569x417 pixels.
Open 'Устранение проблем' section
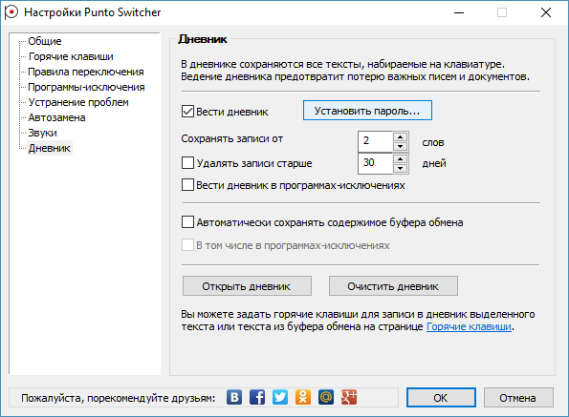pos(78,102)
